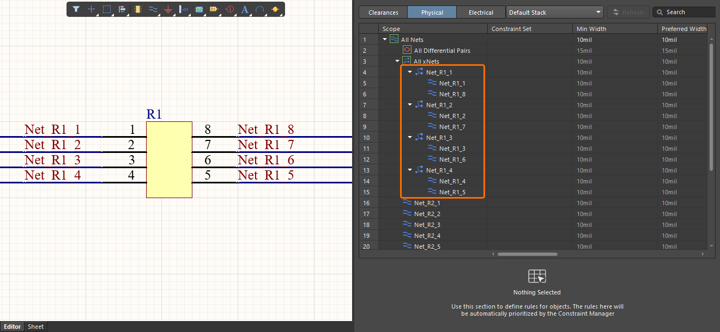Viewport: 720px width, 332px height.
Task: Select the All Differential Pairs row
Action: [441, 51]
